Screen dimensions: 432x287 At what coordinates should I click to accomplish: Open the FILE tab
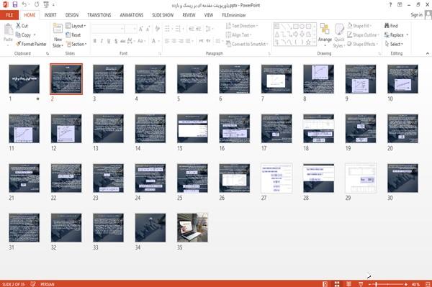click(9, 15)
